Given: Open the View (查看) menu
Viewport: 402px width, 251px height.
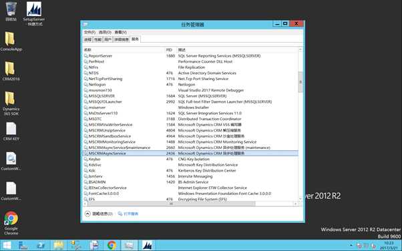Looking at the screenshot, I should point(120,32).
